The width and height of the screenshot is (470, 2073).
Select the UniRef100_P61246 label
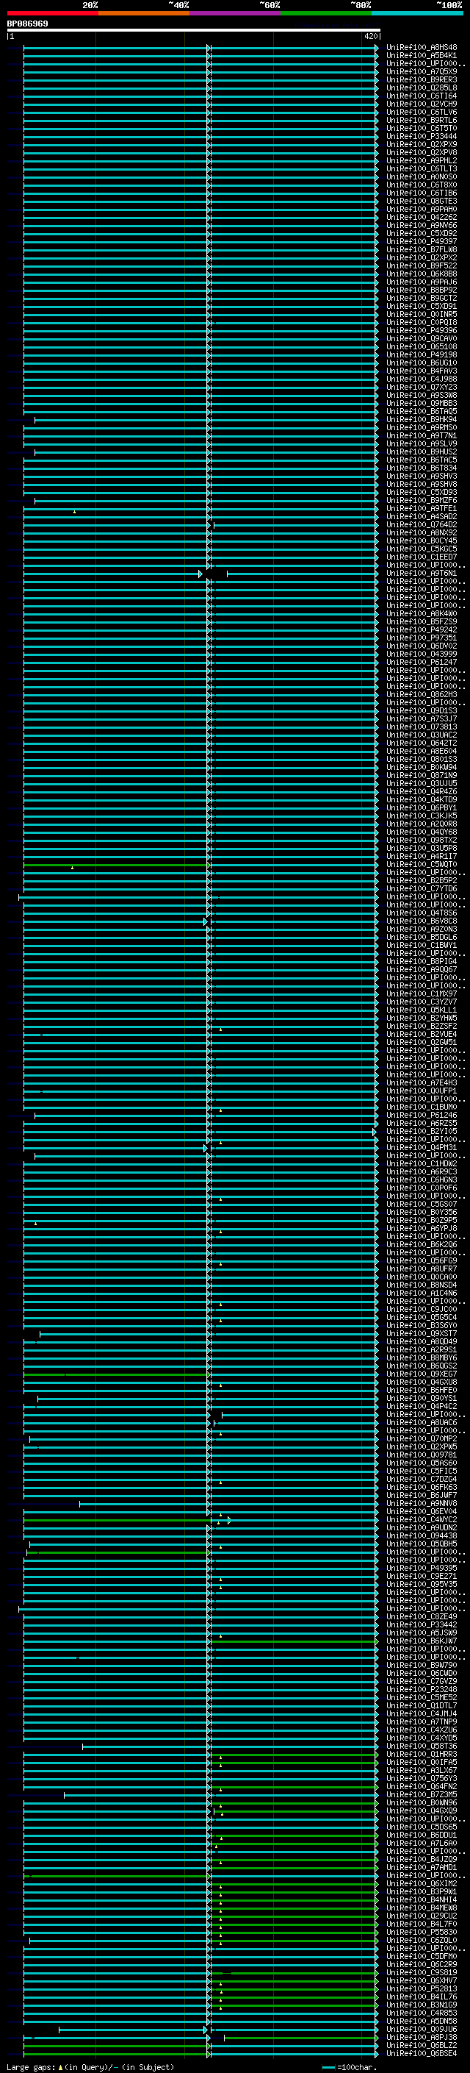coord(422,1116)
